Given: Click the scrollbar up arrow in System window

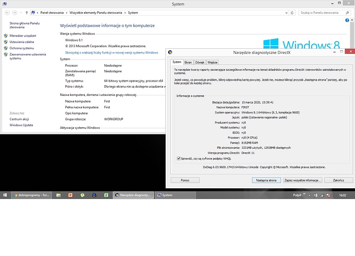Looking at the screenshot, I should pyautogui.click(x=352, y=20).
